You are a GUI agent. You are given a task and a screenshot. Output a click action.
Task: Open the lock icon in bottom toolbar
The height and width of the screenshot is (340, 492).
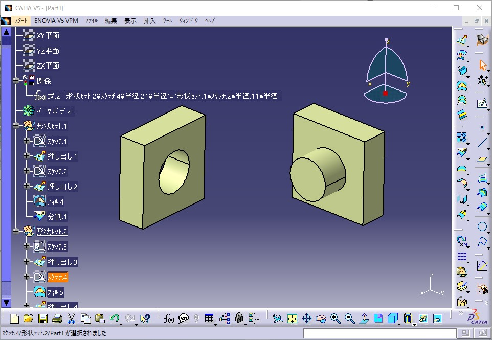pos(239,318)
